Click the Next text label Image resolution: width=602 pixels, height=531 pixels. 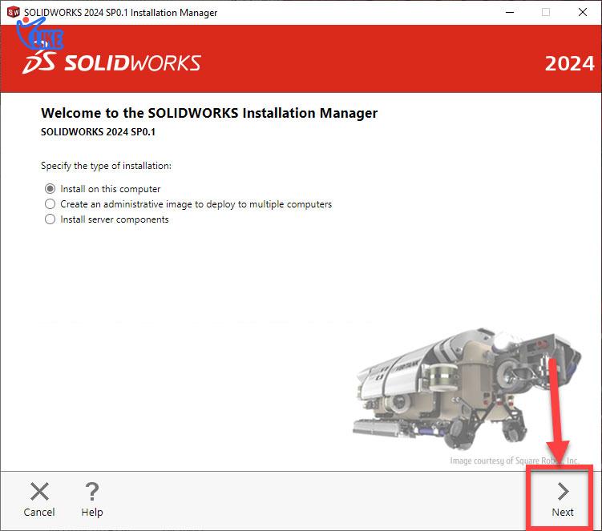(563, 513)
